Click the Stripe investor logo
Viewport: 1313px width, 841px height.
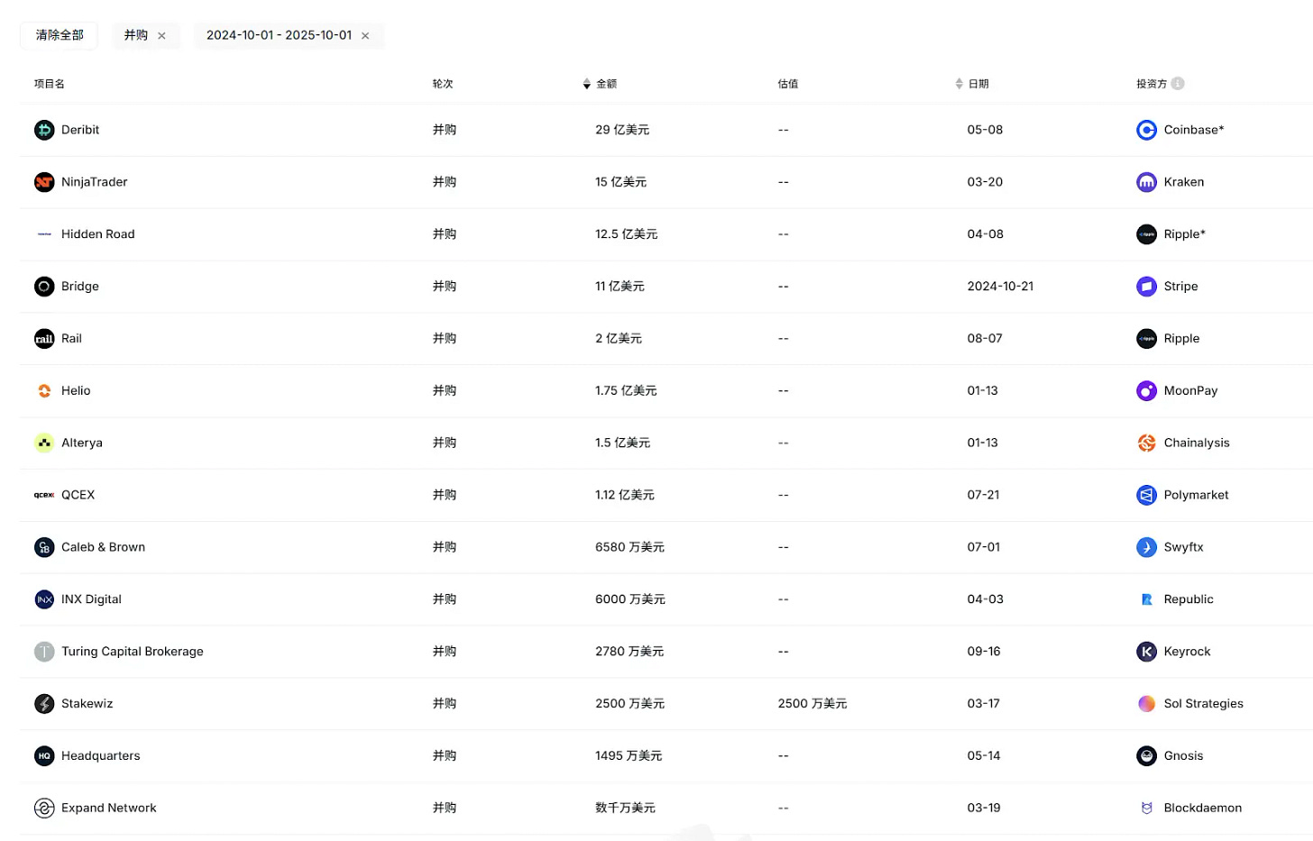[x=1146, y=287]
